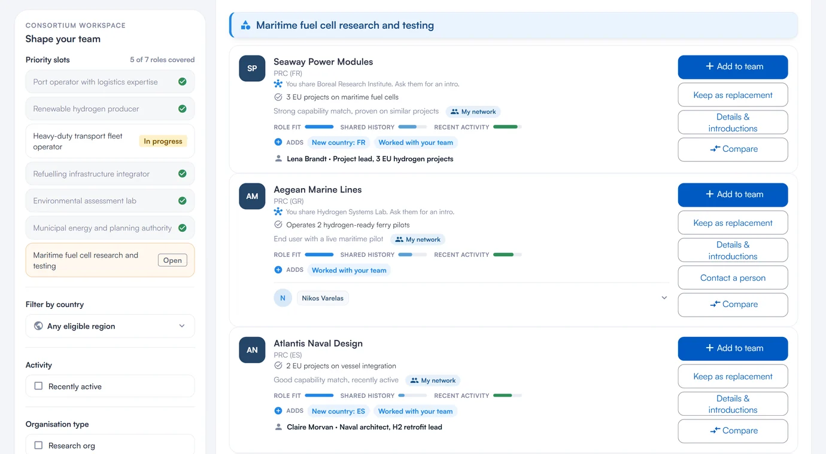Click the New country: ES tag

(x=338, y=411)
